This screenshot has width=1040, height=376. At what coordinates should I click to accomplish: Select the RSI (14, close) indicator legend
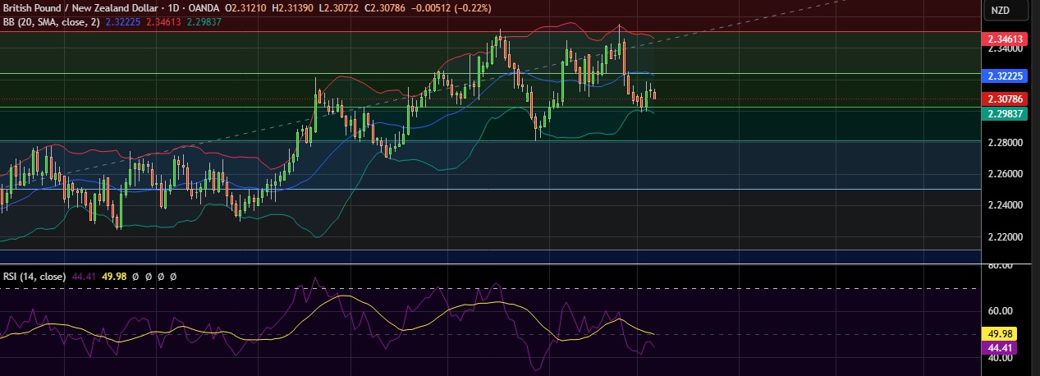tap(34, 277)
